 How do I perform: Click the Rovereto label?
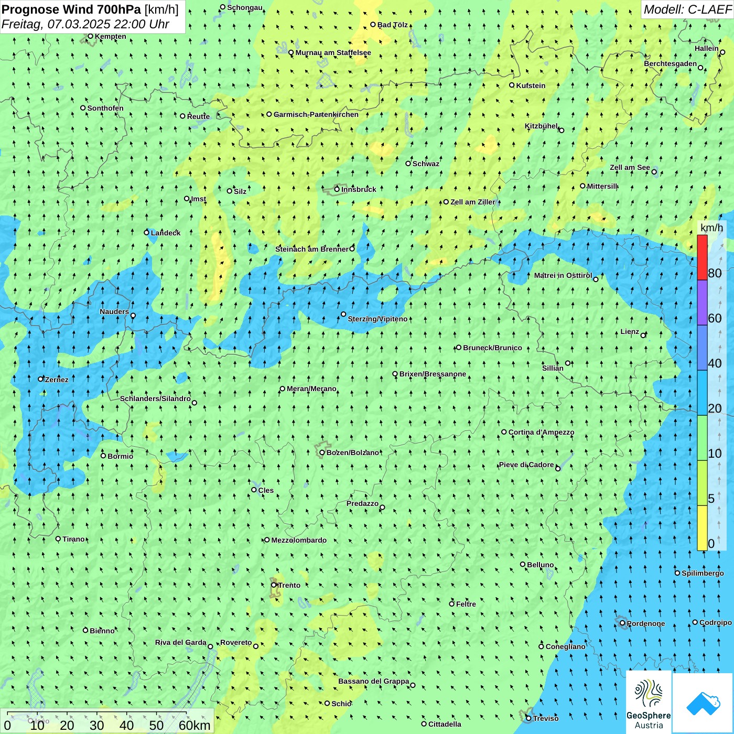point(236,642)
